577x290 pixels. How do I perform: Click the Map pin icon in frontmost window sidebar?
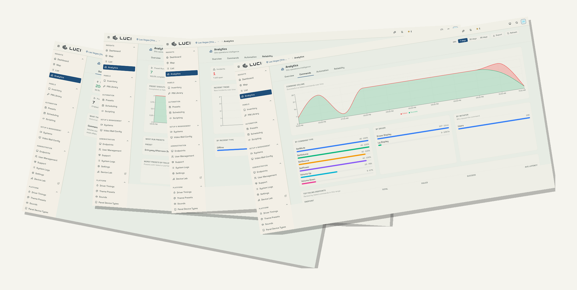pyautogui.click(x=241, y=85)
